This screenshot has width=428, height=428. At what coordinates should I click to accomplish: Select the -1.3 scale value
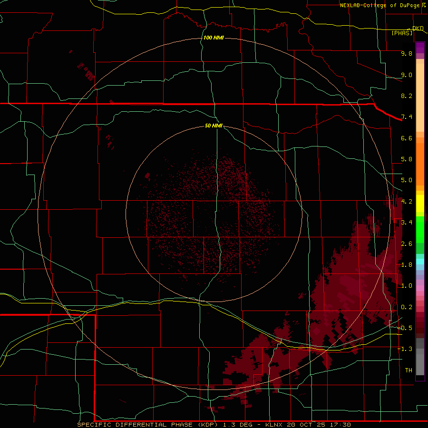point(405,349)
